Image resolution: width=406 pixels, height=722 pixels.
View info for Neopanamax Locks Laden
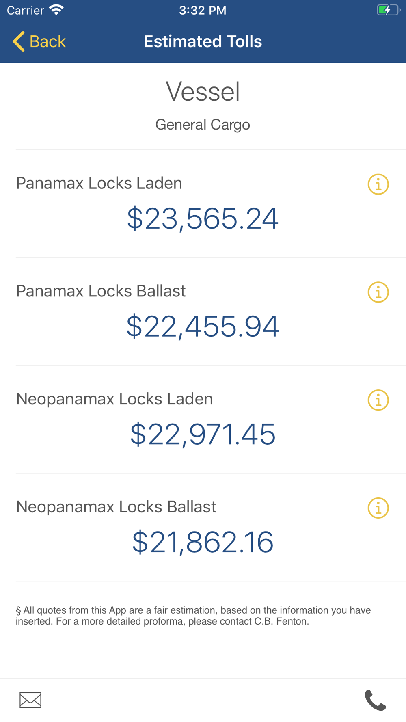378,400
